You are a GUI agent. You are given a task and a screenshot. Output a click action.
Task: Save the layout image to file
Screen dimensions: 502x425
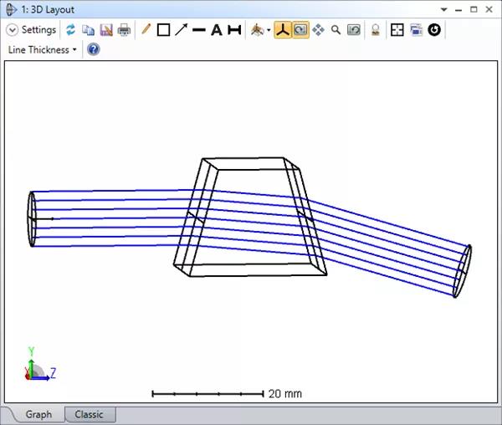(x=105, y=29)
